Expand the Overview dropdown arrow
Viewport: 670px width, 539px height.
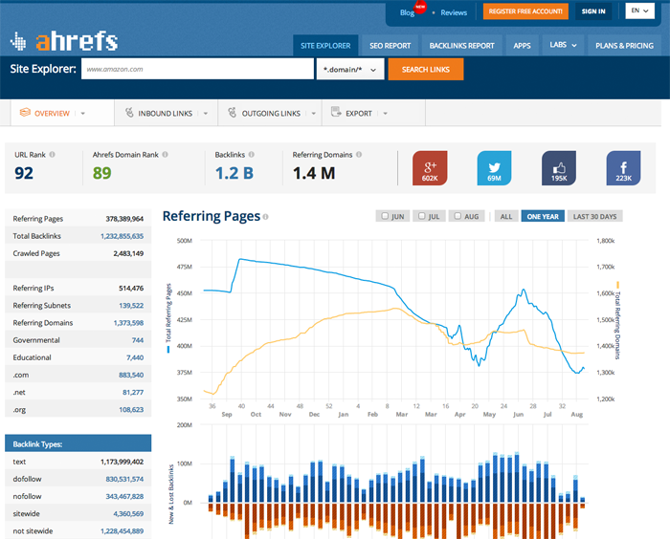tap(83, 114)
